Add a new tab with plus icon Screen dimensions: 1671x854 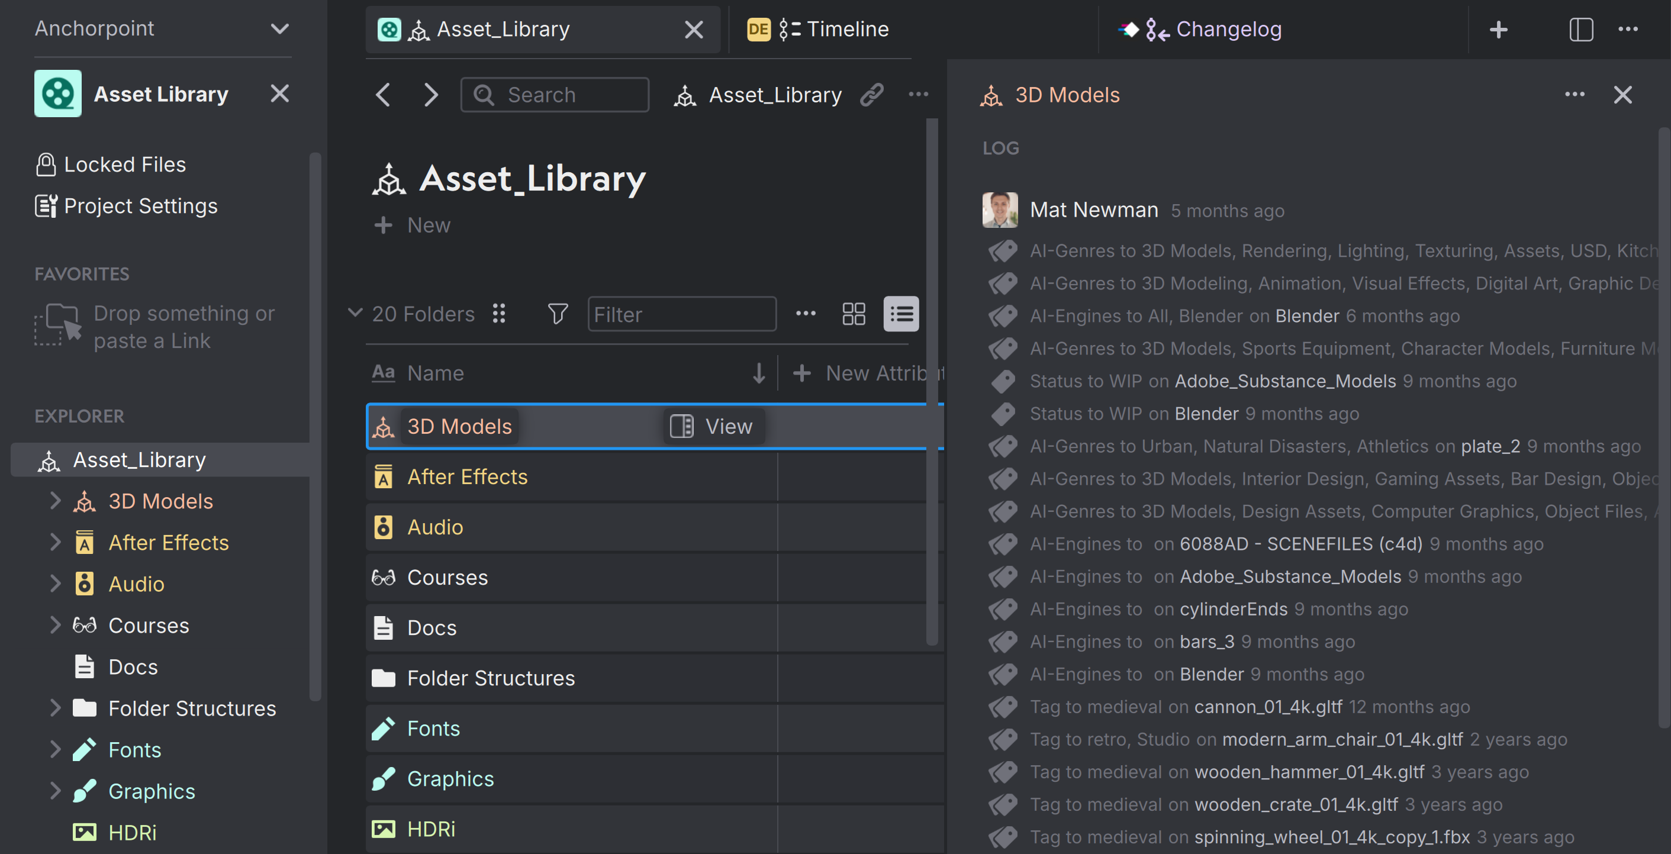(1498, 29)
